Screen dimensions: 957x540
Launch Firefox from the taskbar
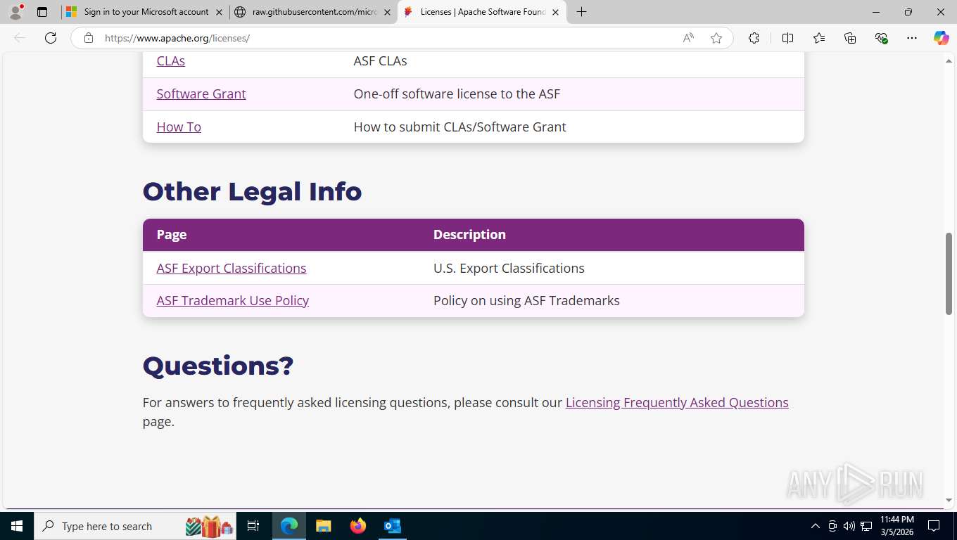pyautogui.click(x=358, y=526)
